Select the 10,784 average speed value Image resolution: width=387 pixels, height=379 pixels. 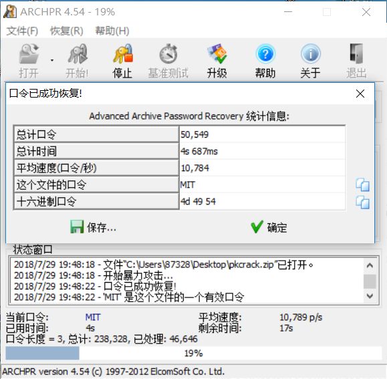tap(262, 168)
